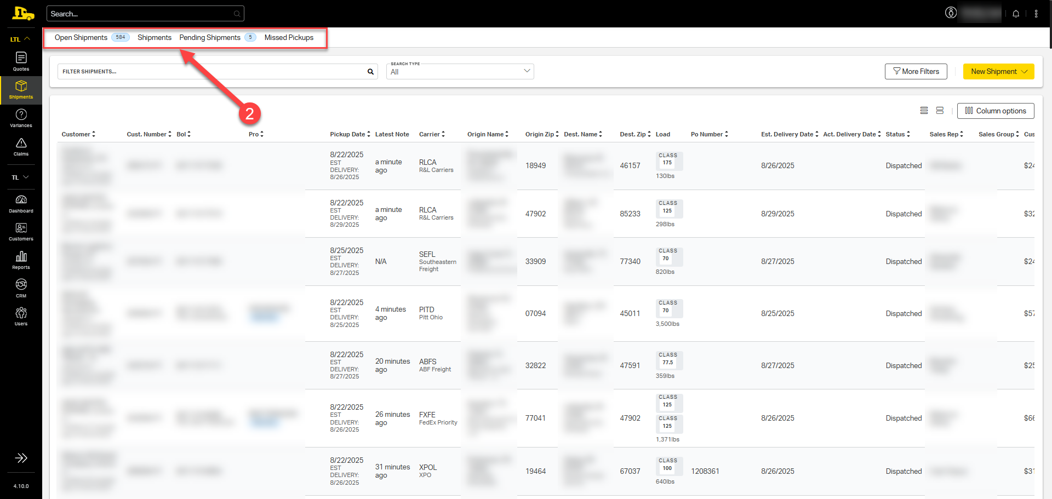The width and height of the screenshot is (1052, 499).
Task: Open the Missed Pickups tab
Action: (289, 38)
